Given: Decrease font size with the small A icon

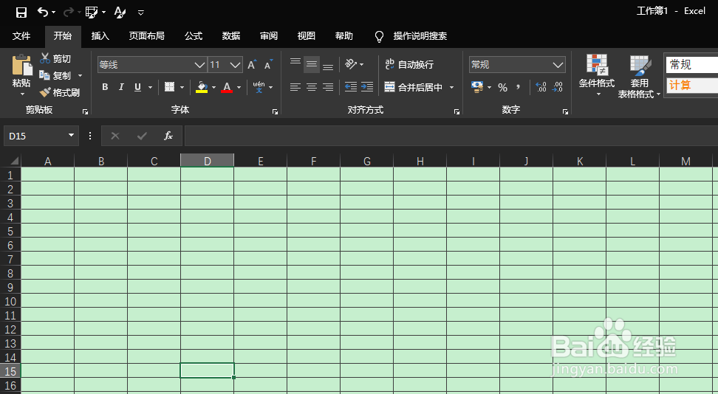Looking at the screenshot, I should (269, 64).
